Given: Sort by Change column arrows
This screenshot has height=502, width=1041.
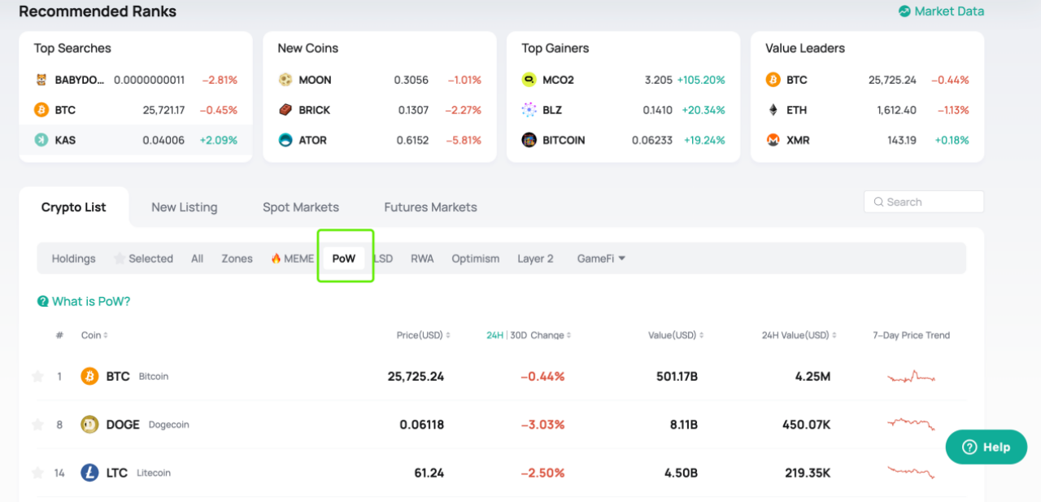Looking at the screenshot, I should click(x=568, y=335).
